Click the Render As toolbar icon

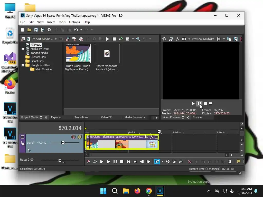(x=43, y=30)
